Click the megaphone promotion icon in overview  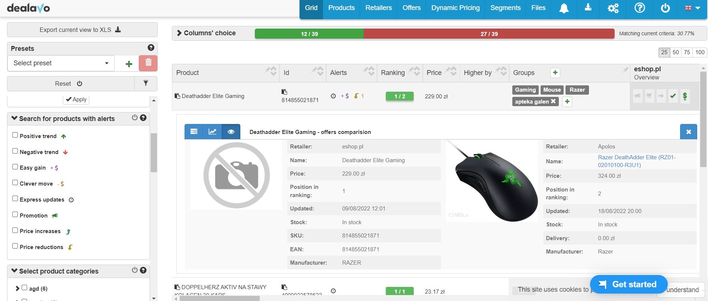[638, 96]
